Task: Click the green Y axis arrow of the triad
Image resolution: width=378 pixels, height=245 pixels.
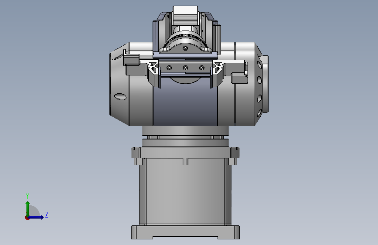Action: (27, 208)
